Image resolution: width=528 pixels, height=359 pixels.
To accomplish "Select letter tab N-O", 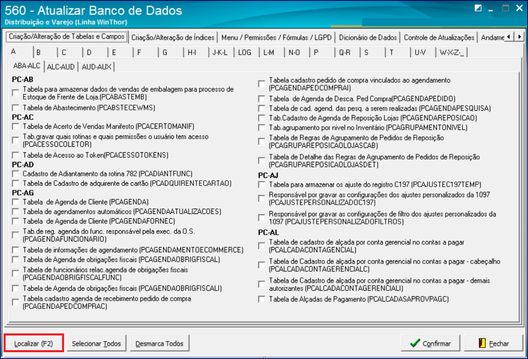I will (x=297, y=52).
